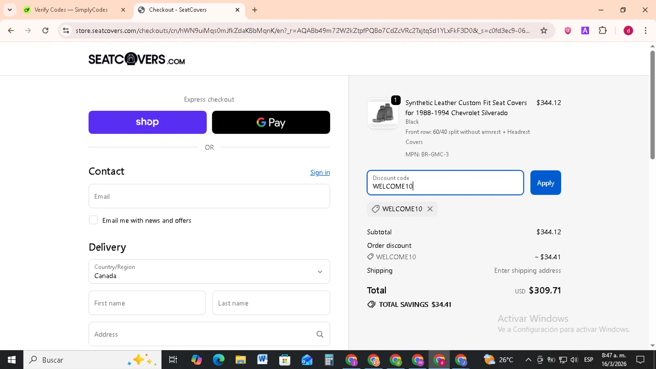Switch the ESP input language indicator
Image resolution: width=656 pixels, height=369 pixels.
(589, 360)
